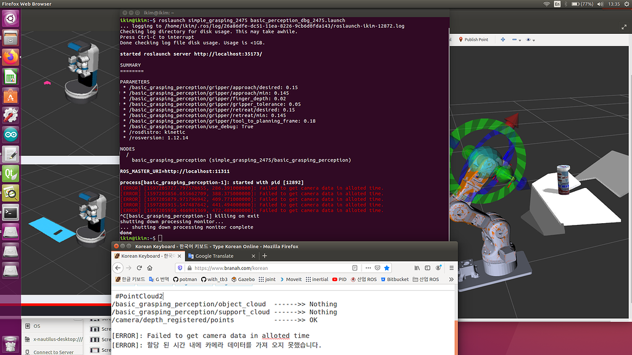Launch Qt Creator from the dock
This screenshot has height=355, width=632.
(x=10, y=173)
